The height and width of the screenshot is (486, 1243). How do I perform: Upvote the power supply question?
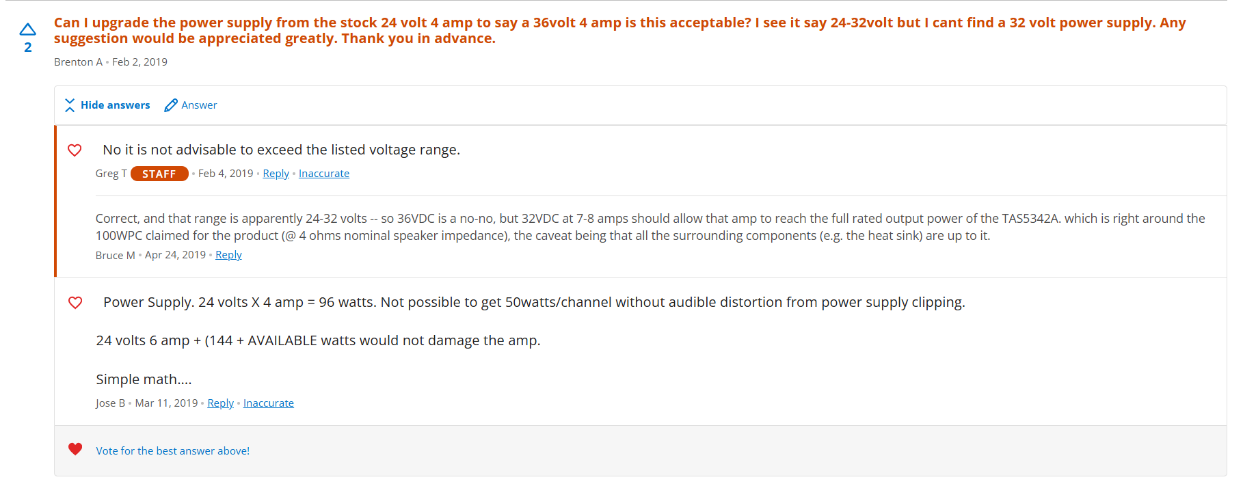coord(27,29)
